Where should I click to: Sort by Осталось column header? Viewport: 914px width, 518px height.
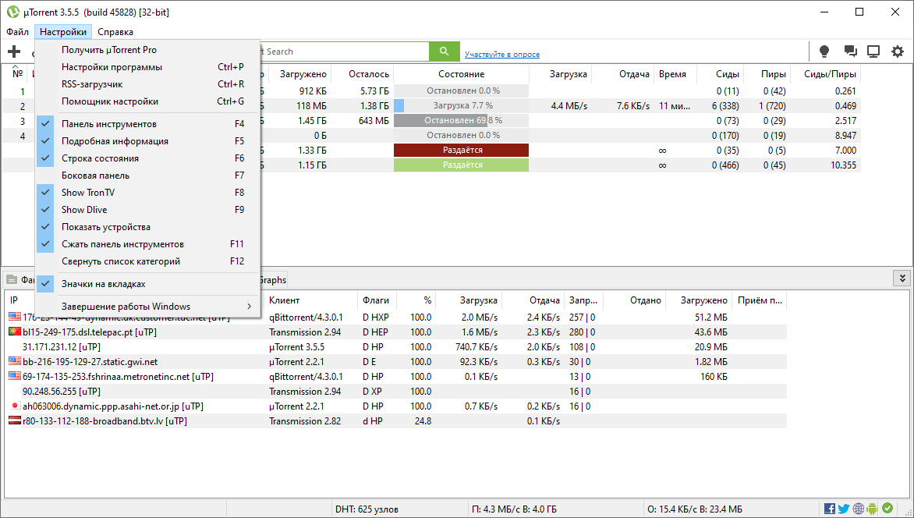[x=362, y=74]
